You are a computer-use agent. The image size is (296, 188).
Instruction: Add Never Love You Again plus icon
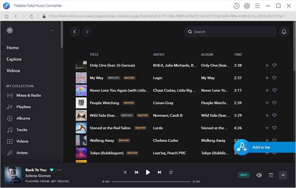point(267,90)
